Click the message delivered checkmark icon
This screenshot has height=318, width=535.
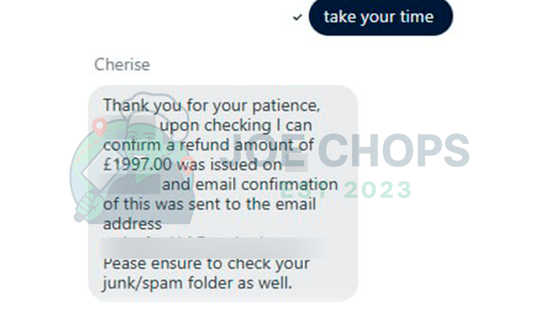(297, 17)
